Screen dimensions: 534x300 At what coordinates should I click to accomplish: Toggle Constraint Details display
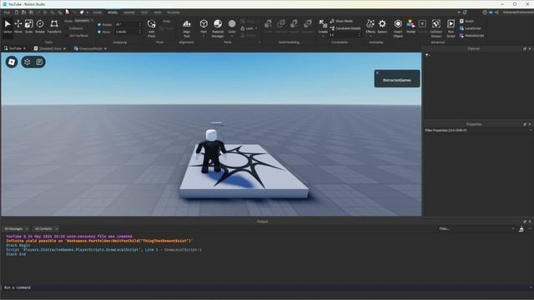(345, 28)
